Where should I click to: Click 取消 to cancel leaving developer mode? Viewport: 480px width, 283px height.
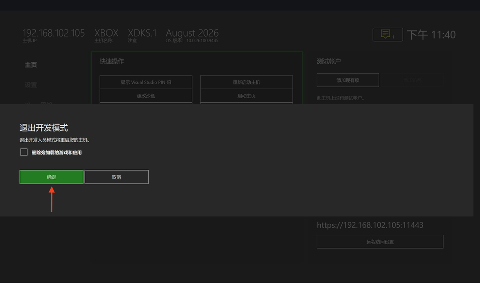pos(116,177)
